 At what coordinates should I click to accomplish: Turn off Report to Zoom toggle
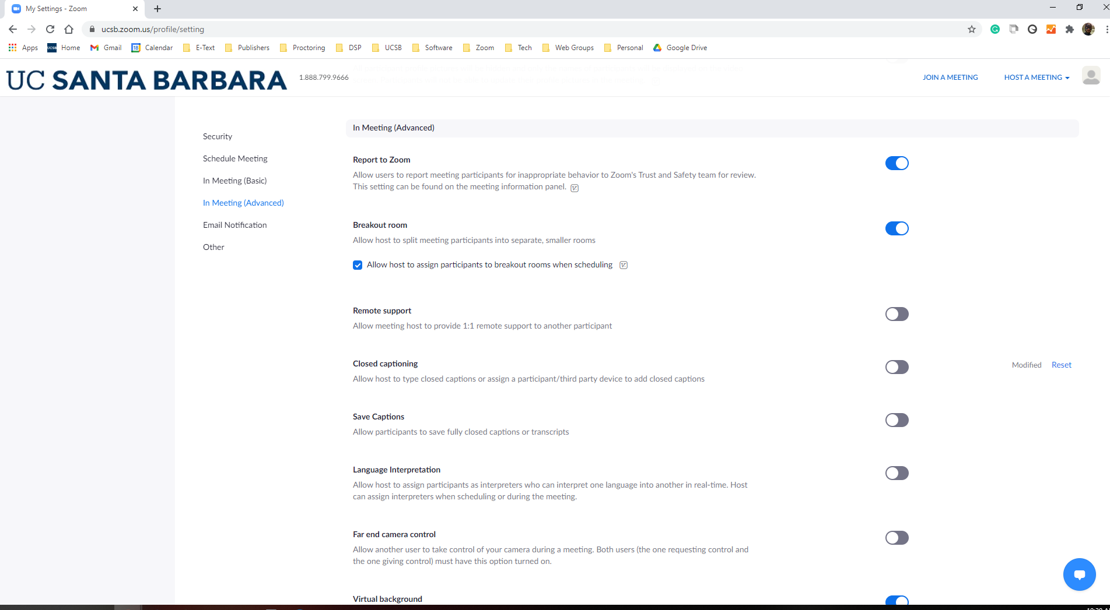897,163
